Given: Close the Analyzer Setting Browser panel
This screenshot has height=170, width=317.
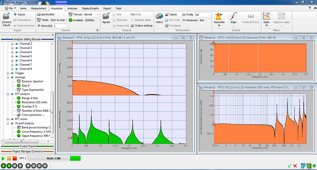Looking at the screenshot, I should tap(53, 35).
